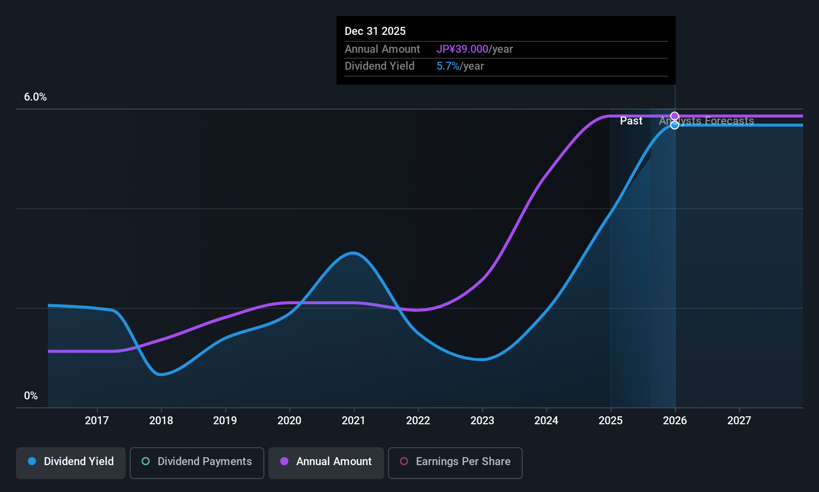Screen dimensions: 819x492
Task: Click the 2027 forecast year label
Action: (x=739, y=421)
